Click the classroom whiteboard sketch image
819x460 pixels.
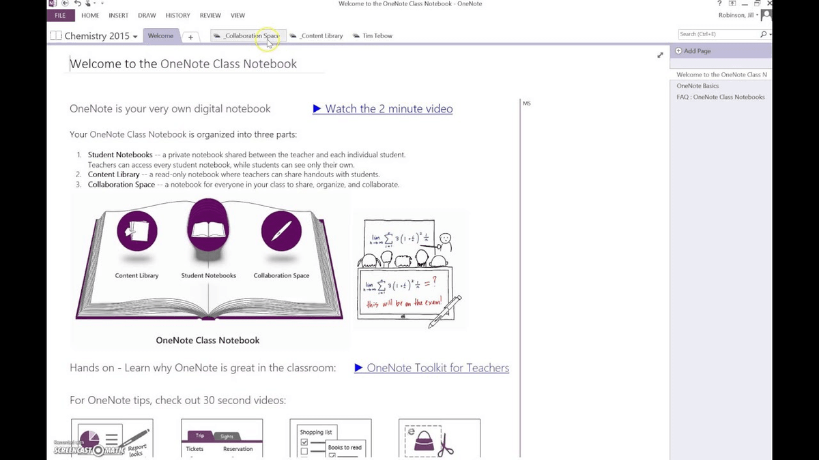409,271
